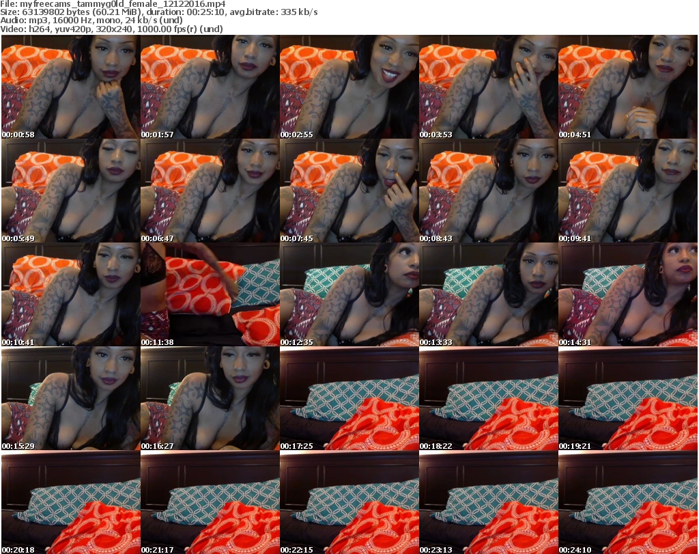Click the pillow frame stamped 00:21:17
The image size is (699, 554).
pyautogui.click(x=210, y=502)
